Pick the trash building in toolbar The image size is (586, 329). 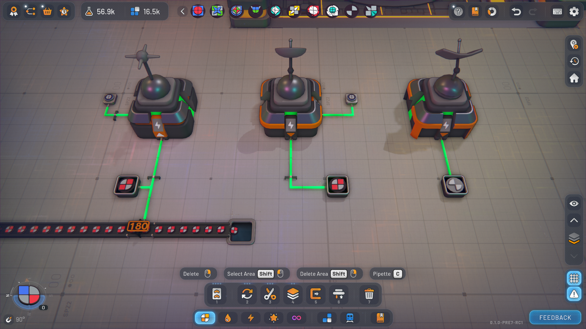[369, 294]
